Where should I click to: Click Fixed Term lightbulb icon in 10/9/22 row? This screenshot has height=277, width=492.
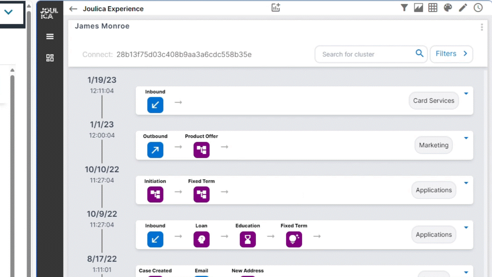tap(294, 239)
